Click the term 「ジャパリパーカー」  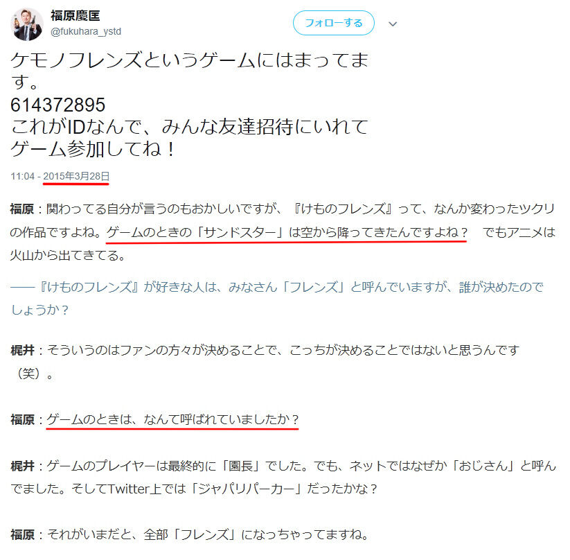(x=246, y=489)
